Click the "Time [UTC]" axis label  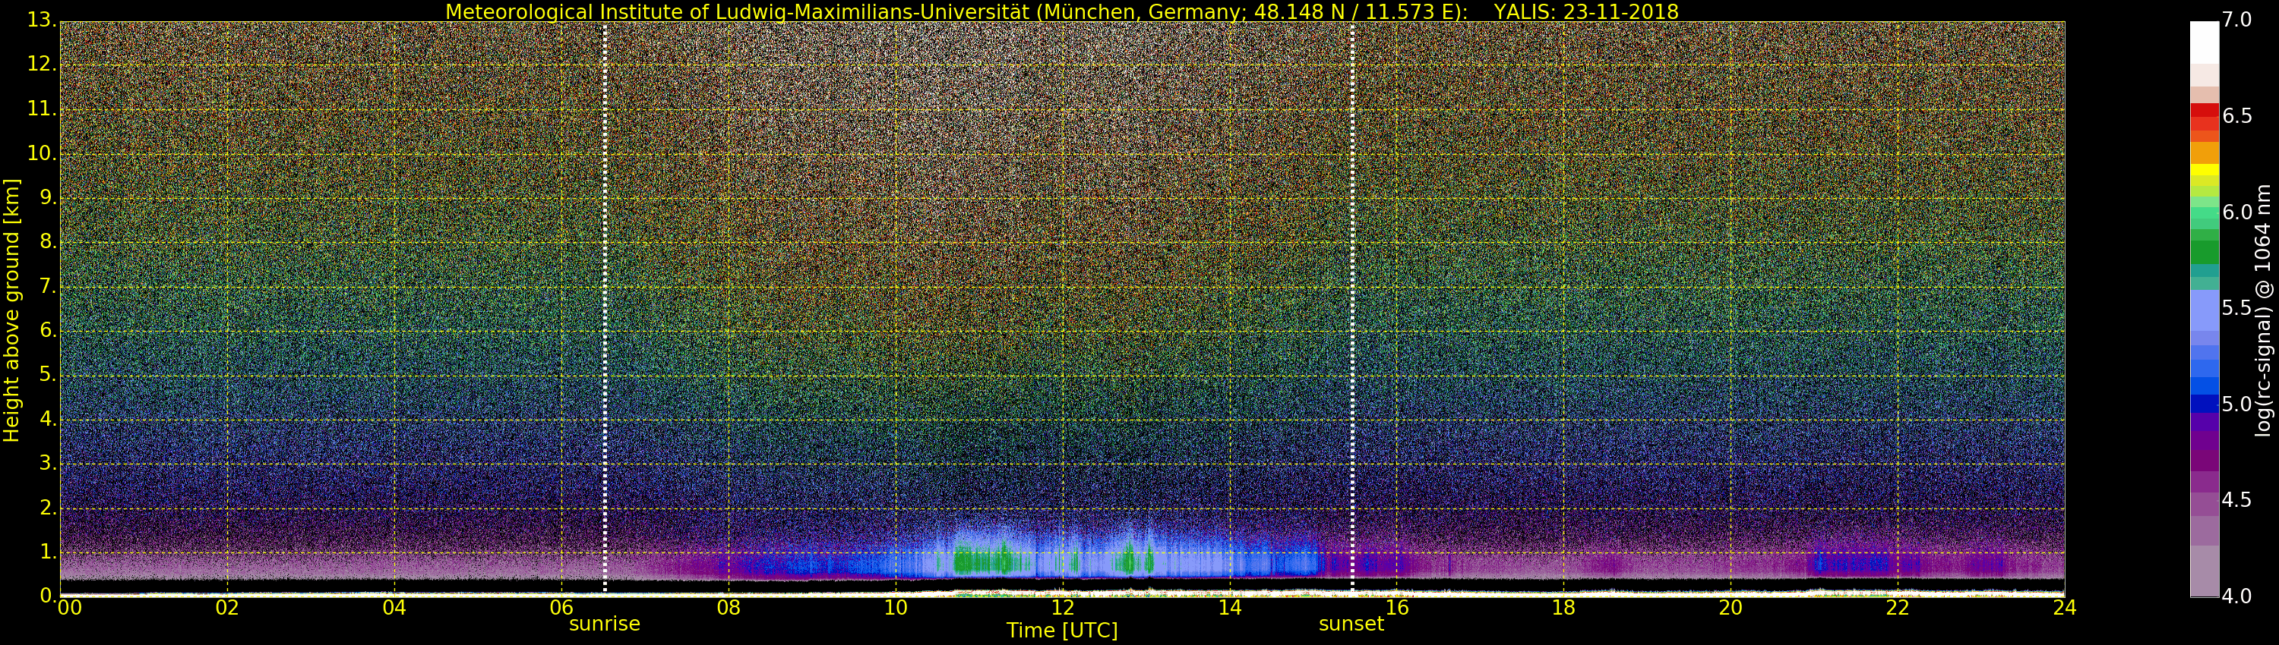point(1062,631)
